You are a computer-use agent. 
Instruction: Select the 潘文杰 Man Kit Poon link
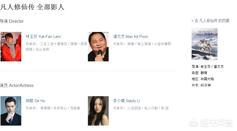click(131, 37)
